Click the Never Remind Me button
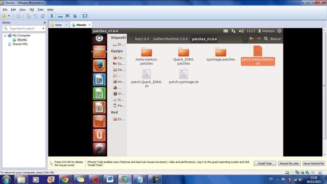 [x=313, y=164]
